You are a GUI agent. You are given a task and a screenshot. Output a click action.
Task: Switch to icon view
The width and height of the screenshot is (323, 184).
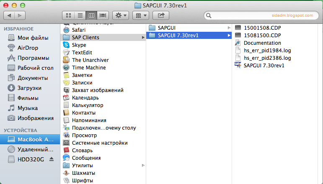(x=68, y=15)
